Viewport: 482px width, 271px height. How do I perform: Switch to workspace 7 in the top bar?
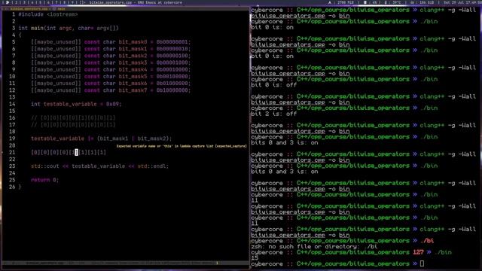pyautogui.click(x=56, y=2)
